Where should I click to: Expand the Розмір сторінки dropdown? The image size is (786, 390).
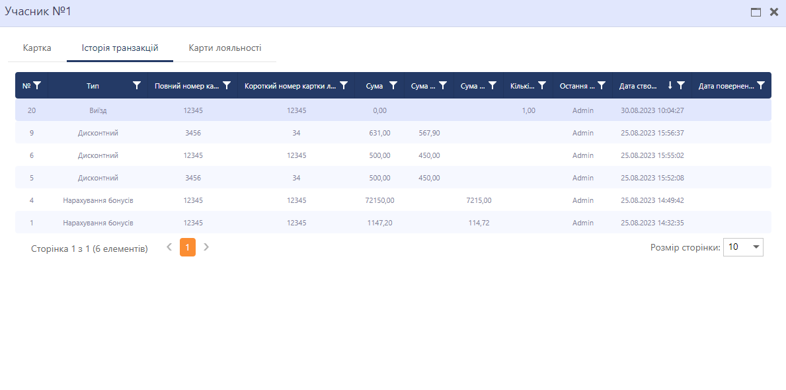[743, 247]
